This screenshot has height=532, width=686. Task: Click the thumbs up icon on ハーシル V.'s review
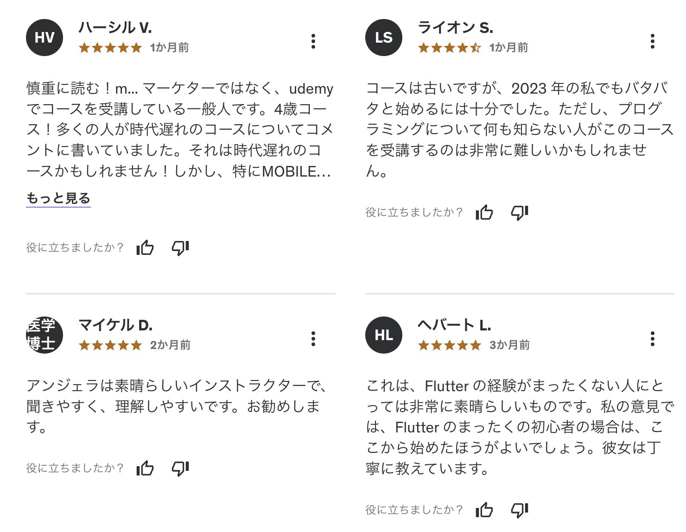coord(145,248)
